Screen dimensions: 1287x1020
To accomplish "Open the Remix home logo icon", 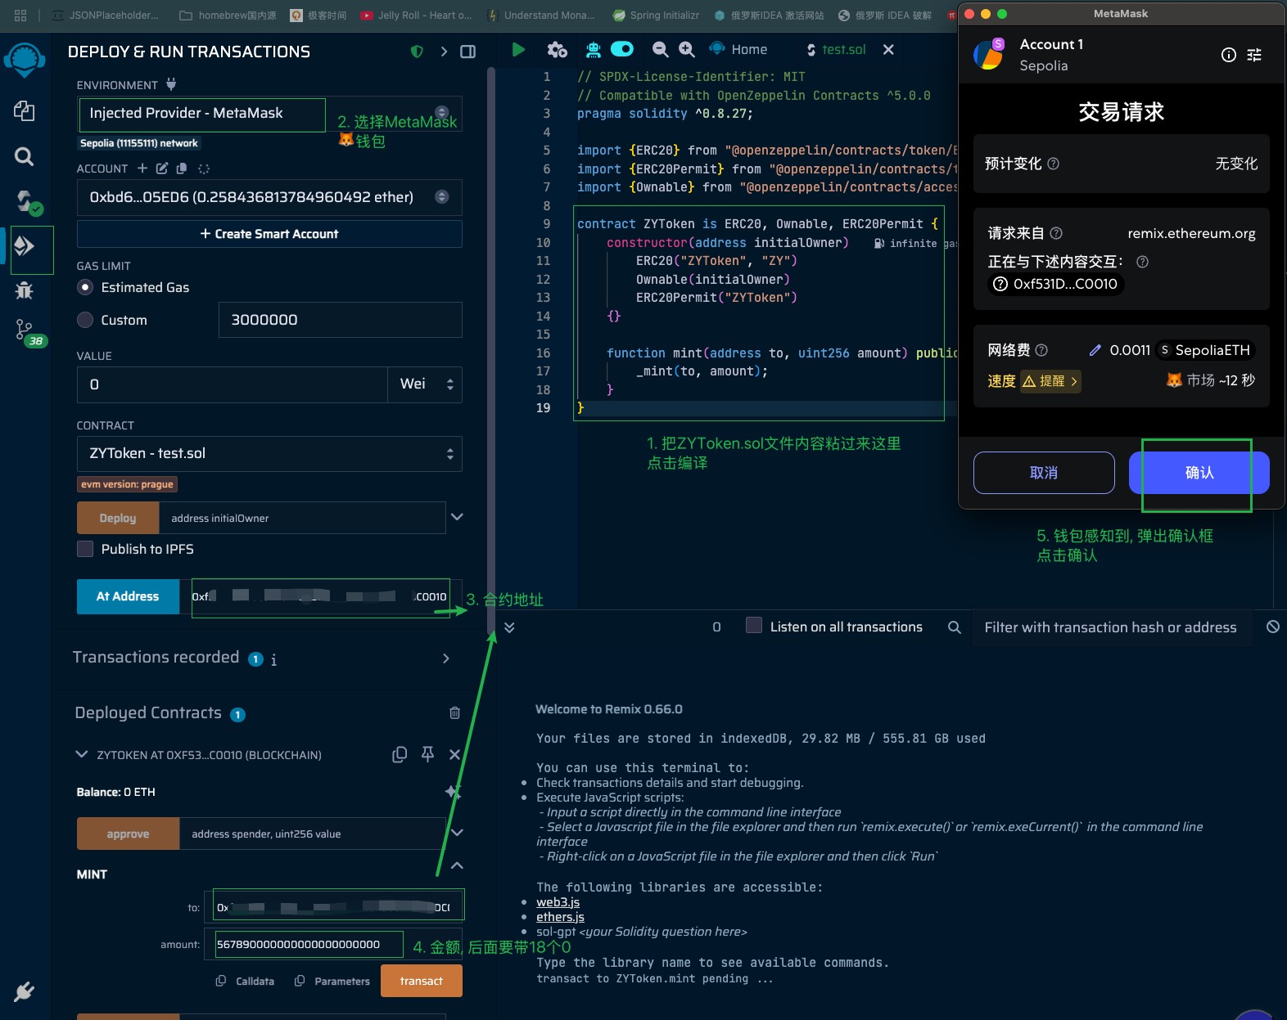I will coord(25,60).
